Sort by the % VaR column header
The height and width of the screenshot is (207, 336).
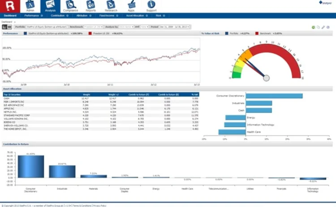(195, 94)
